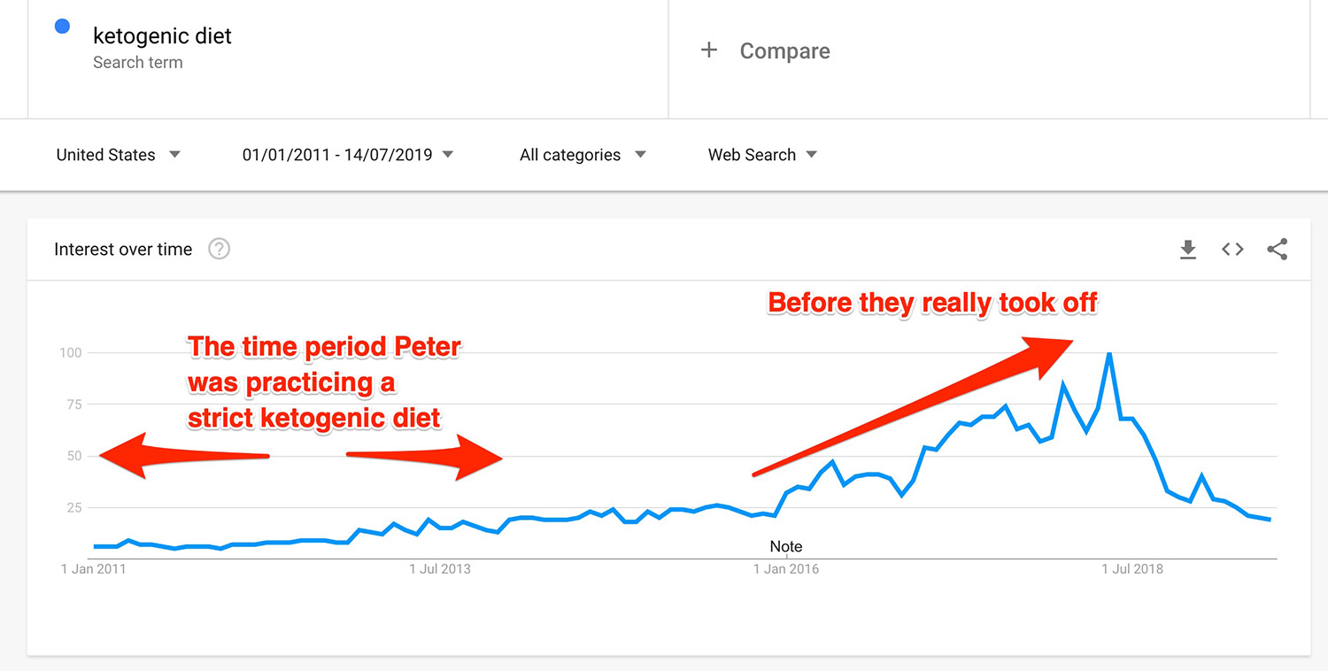Click the plus icon beside Compare
Viewport: 1328px width, 671px height.
pyautogui.click(x=708, y=50)
